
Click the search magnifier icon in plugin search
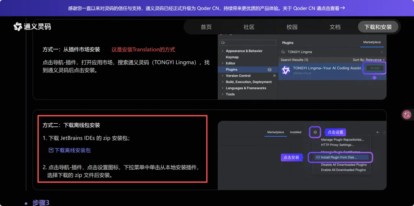(x=283, y=52)
